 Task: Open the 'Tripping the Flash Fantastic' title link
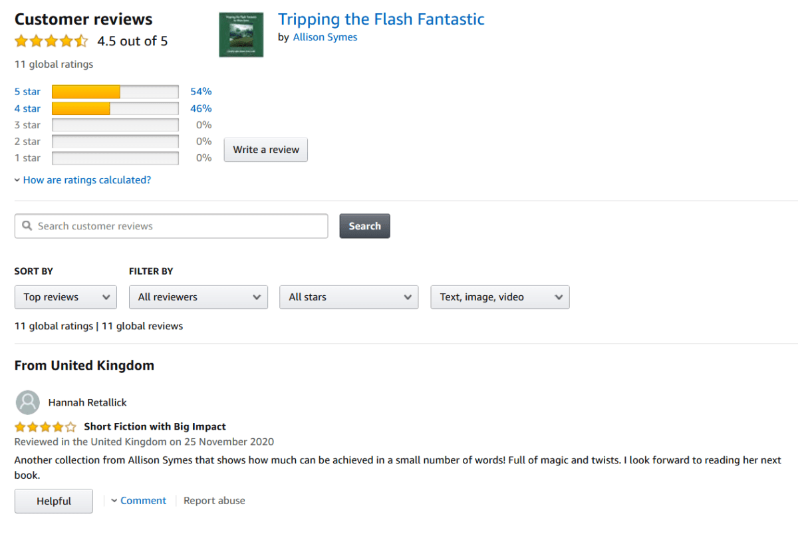(x=381, y=19)
